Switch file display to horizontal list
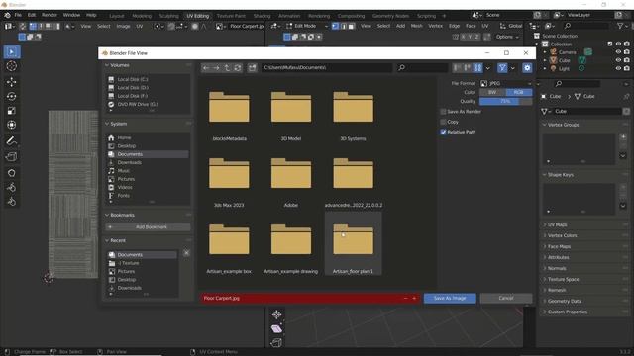This screenshot has width=634, height=356. (468, 68)
